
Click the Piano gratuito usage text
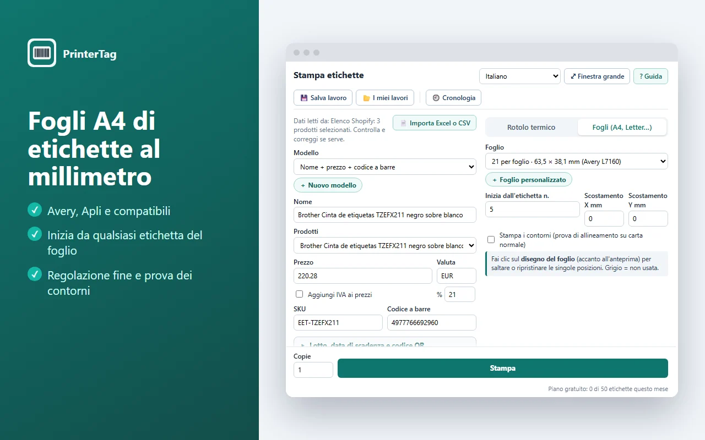608,389
